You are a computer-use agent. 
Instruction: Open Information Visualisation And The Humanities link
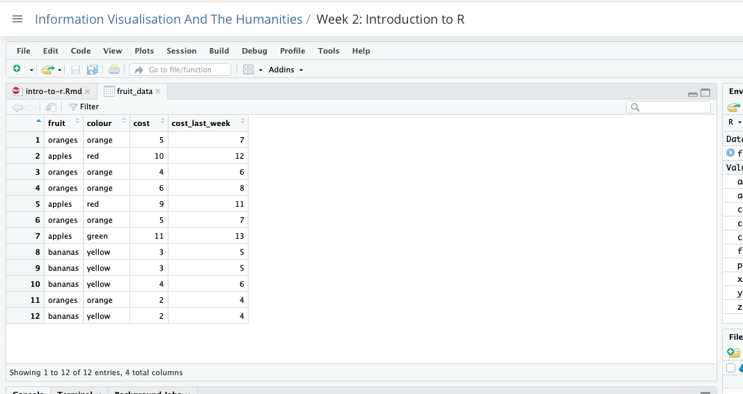[169, 19]
